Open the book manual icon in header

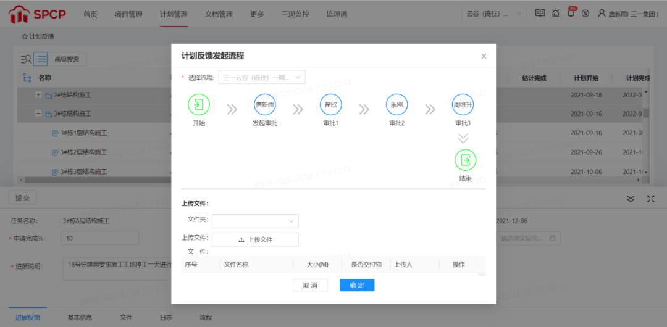(540, 14)
